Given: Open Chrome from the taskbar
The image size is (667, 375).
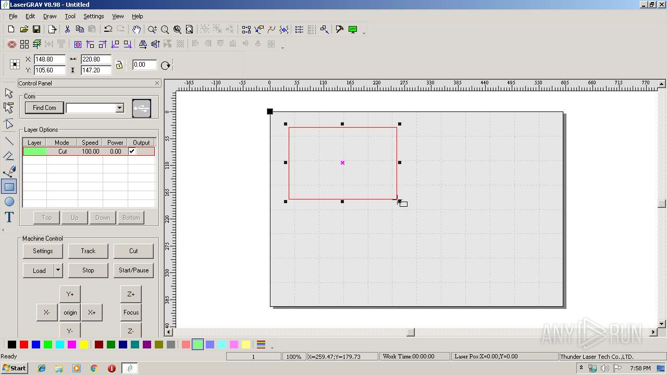Looking at the screenshot, I should tap(94, 368).
